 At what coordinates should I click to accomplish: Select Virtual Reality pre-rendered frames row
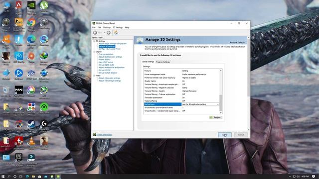click(181, 107)
